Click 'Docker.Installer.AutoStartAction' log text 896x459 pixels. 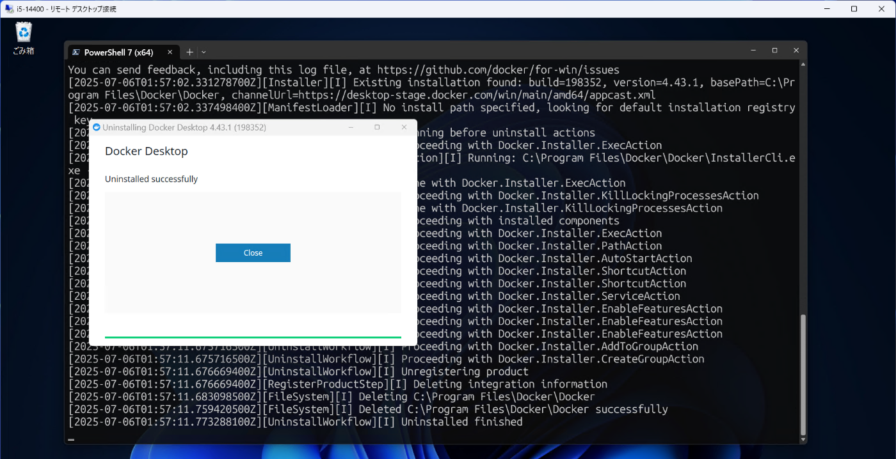pos(595,258)
